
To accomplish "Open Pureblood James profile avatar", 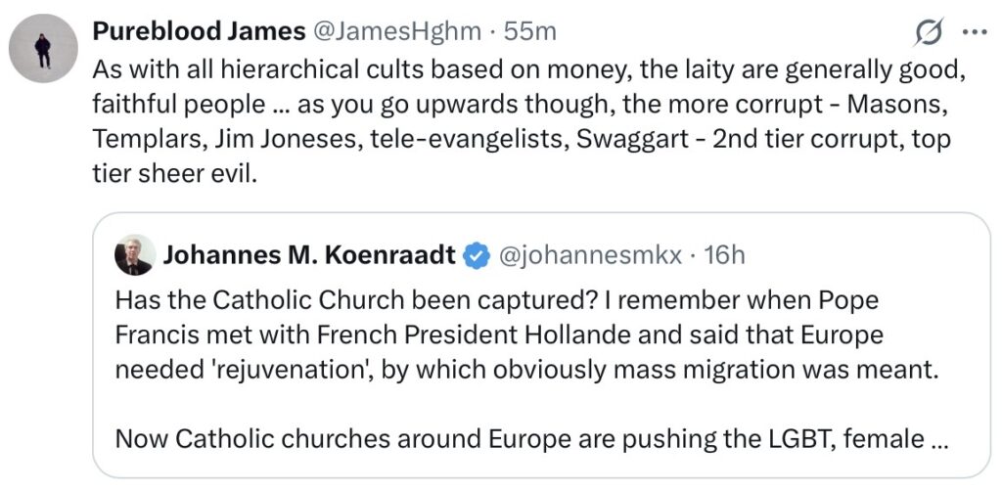I will click(42, 51).
